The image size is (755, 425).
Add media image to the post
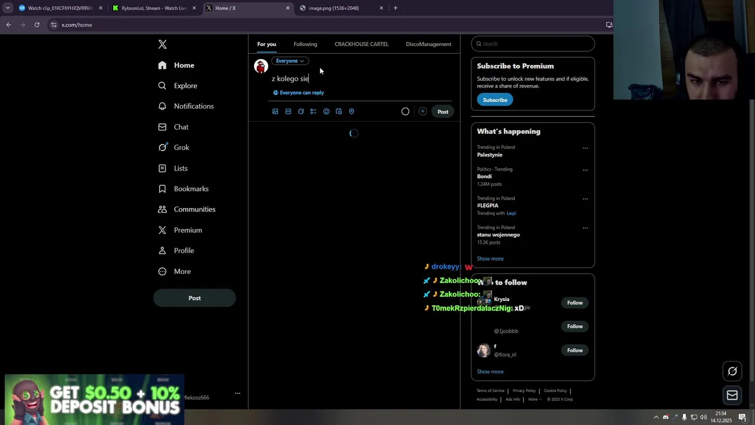click(275, 112)
